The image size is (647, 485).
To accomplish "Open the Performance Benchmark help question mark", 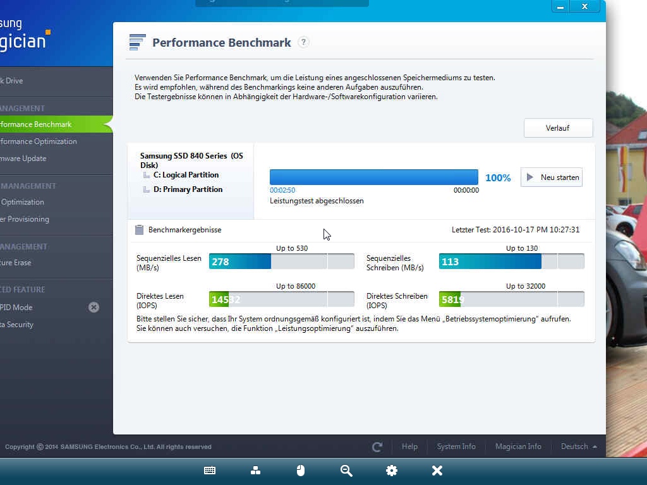I will (303, 42).
